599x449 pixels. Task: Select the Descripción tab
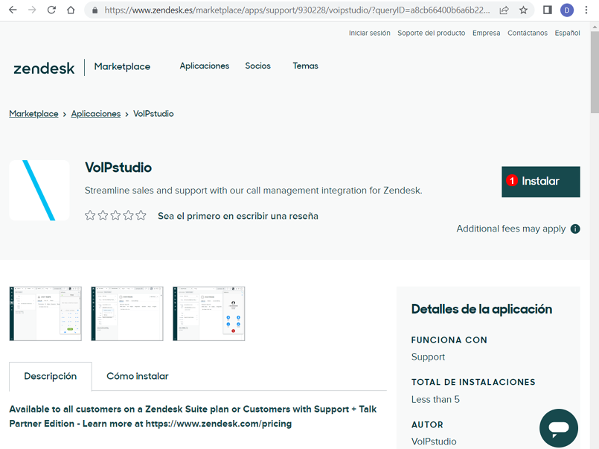point(51,376)
